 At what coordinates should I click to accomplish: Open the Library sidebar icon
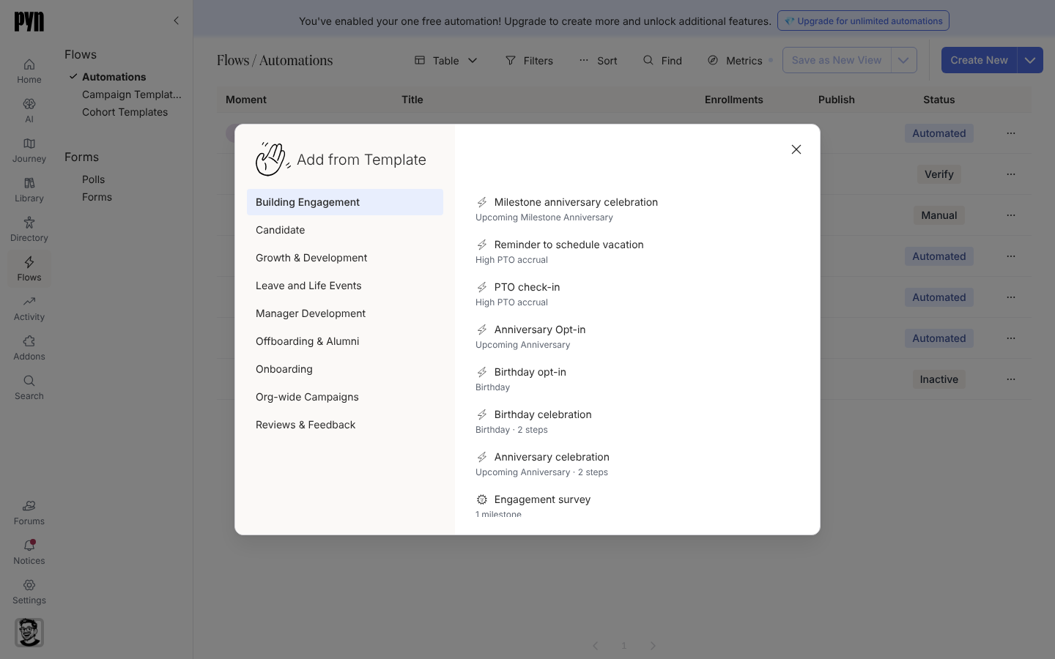[x=29, y=190]
